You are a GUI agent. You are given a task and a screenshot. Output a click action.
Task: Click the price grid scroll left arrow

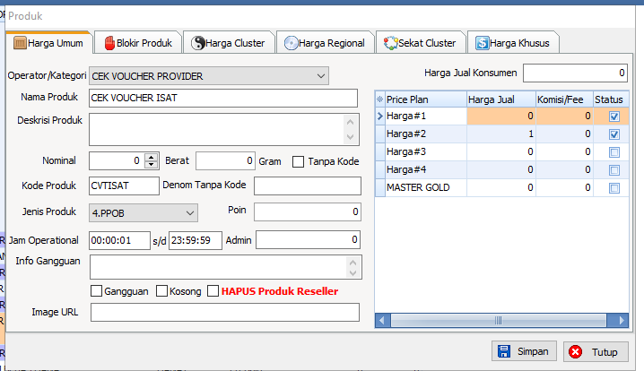coord(382,320)
